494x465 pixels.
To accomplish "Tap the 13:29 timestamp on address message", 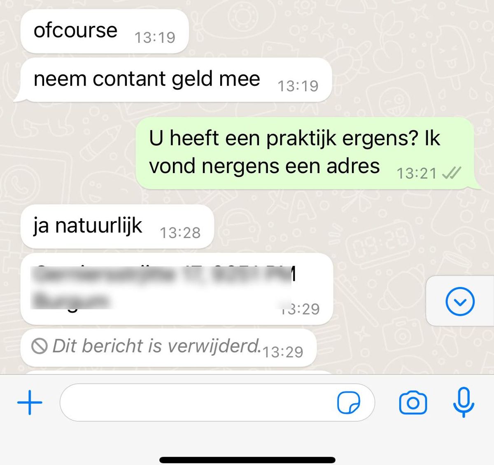I will (300, 309).
